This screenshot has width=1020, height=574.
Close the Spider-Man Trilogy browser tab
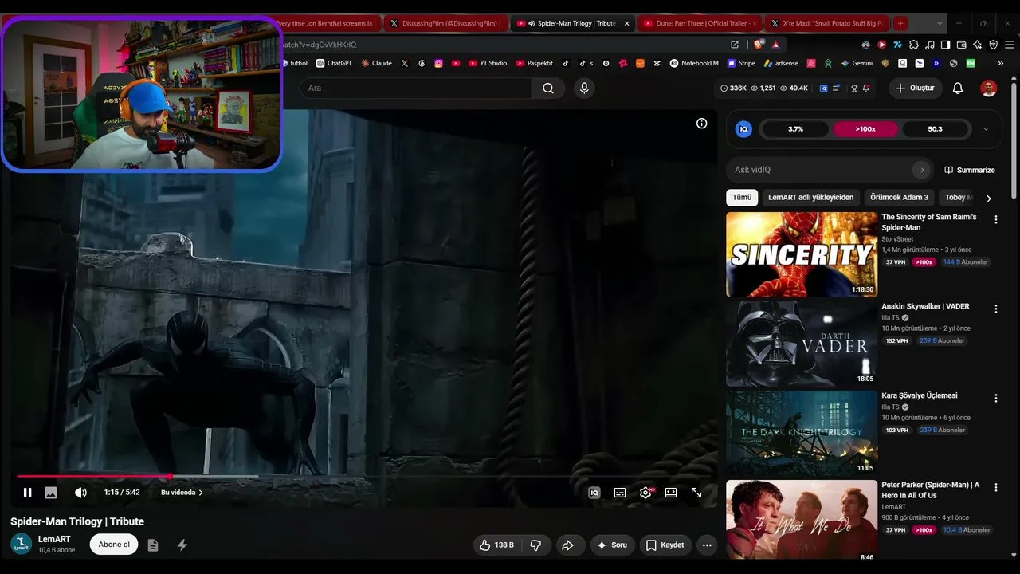pos(626,23)
